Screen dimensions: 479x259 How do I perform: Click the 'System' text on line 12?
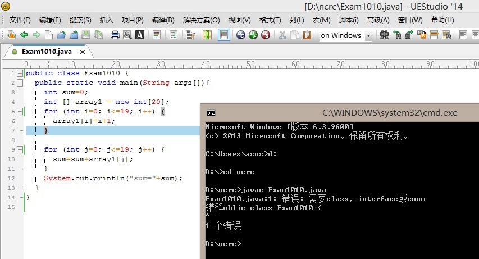pyautogui.click(x=57, y=178)
